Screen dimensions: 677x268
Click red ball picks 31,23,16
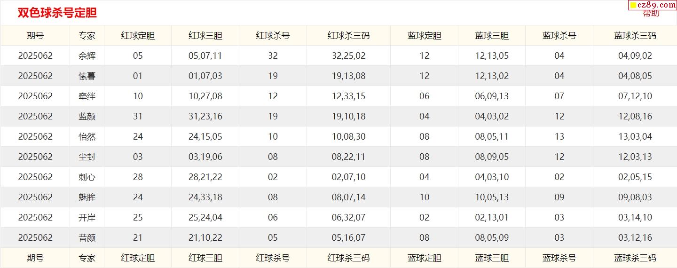coord(205,117)
